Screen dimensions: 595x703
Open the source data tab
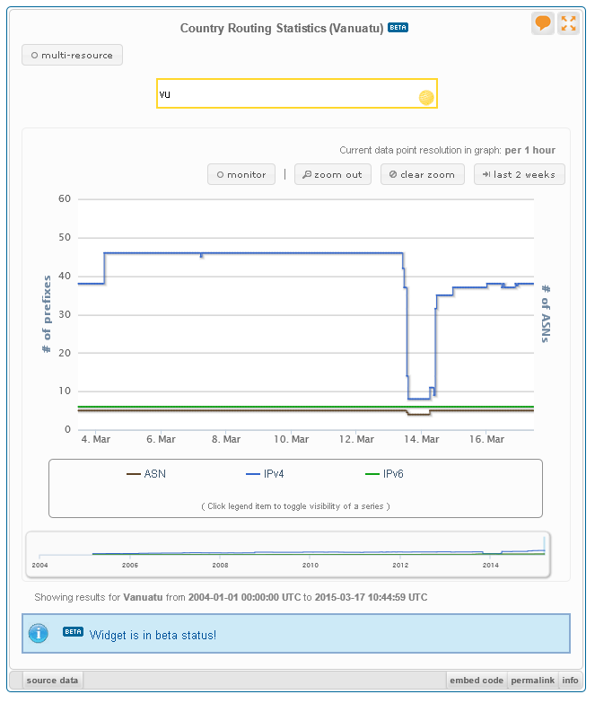pos(53,681)
